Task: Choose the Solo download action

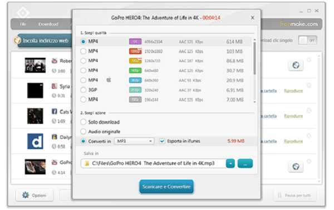Action: point(83,122)
